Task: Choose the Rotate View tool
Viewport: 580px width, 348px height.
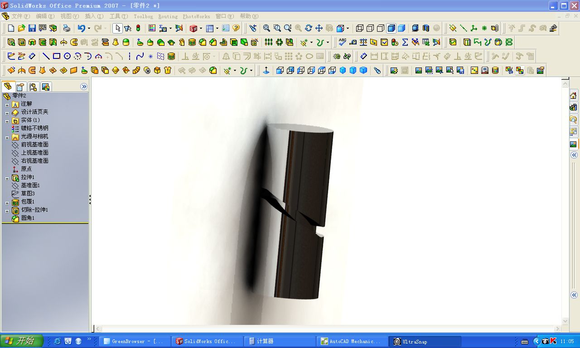Action: [x=309, y=28]
